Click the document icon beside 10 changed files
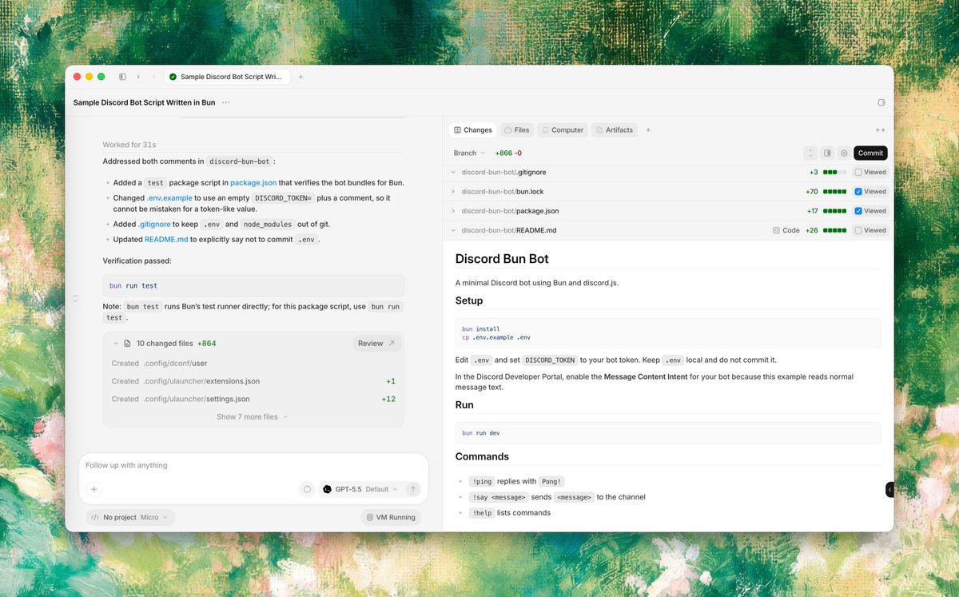This screenshot has width=959, height=597. point(126,343)
